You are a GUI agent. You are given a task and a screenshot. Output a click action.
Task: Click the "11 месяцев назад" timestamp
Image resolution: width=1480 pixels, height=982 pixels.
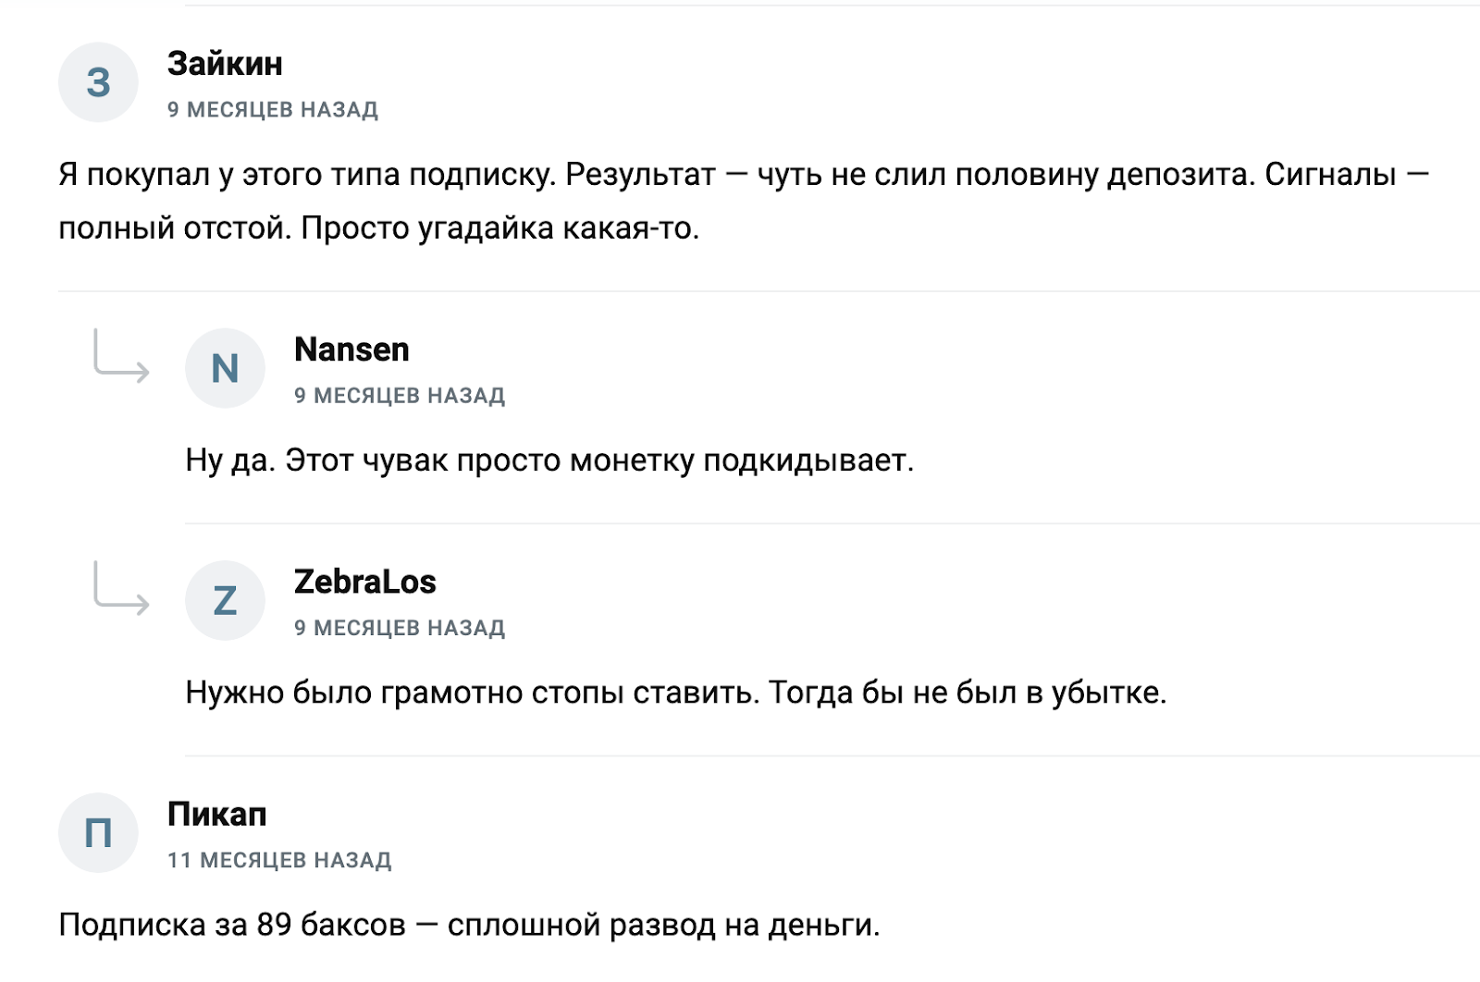point(279,860)
